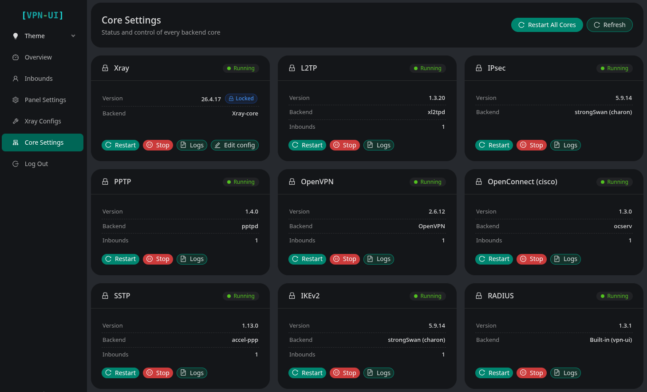Refresh the core status list
Image resolution: width=647 pixels, height=392 pixels.
point(609,25)
